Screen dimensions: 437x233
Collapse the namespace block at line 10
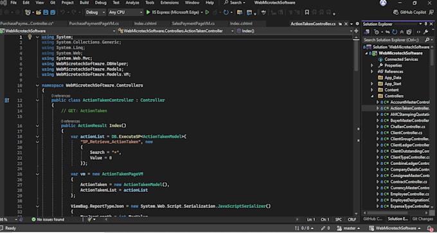(x=37, y=85)
